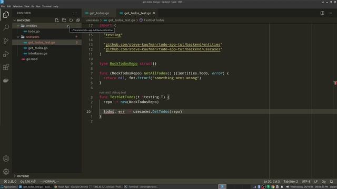337x189 pixels.
Task: Change the UTF-8 file encoding
Action: coord(306,182)
